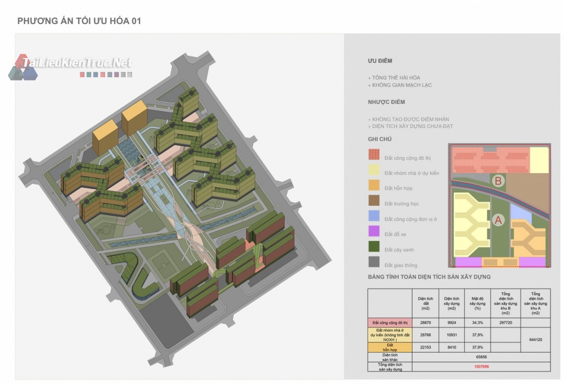The width and height of the screenshot is (564, 384).
Task: Click the TaiLieuKienTruc.Net cube logo icon
Action: pos(22,68)
